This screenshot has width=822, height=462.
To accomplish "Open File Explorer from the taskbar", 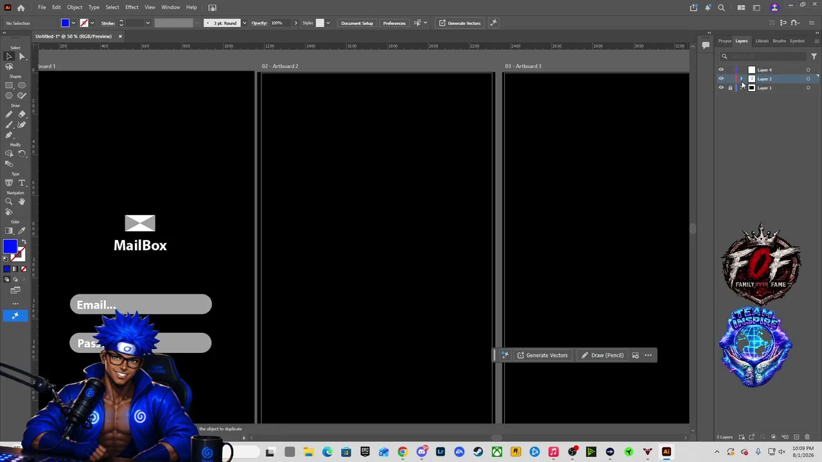I will pos(308,452).
